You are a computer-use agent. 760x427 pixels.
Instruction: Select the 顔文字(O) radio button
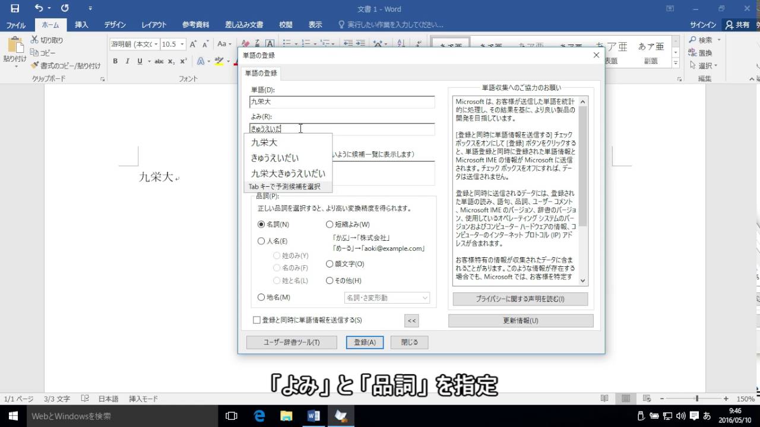point(330,264)
